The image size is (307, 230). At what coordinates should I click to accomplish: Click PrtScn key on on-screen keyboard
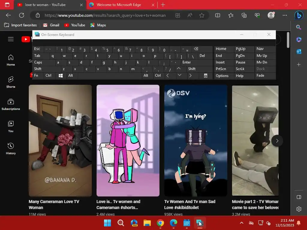pos(224,69)
